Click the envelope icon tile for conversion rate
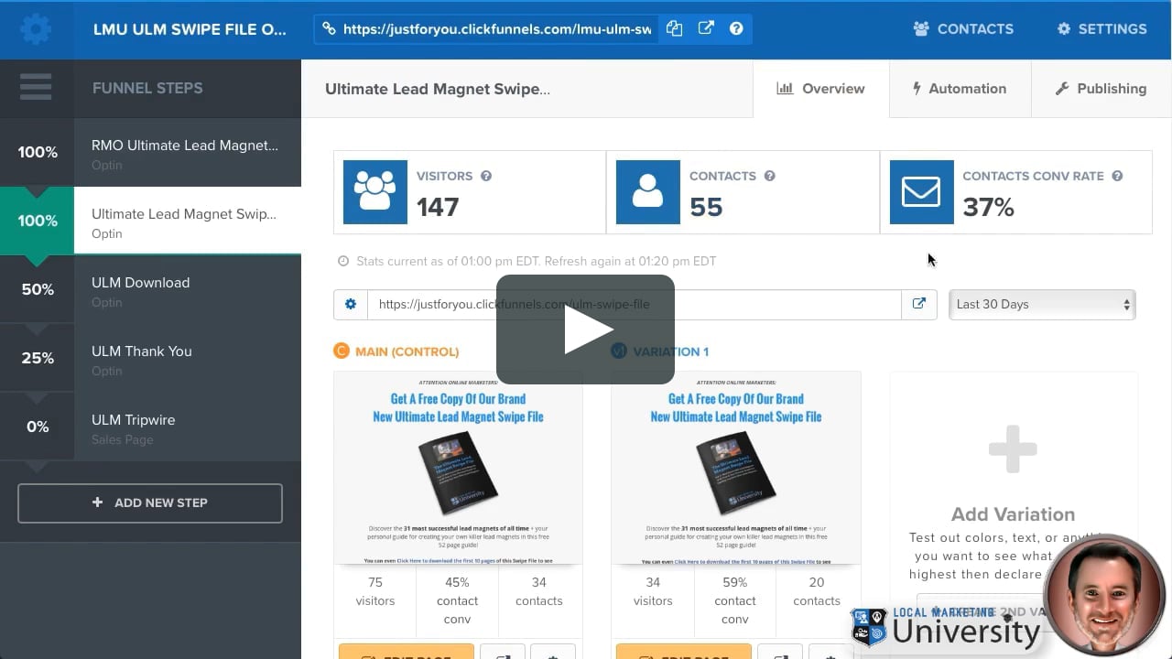The height and width of the screenshot is (659, 1172). [921, 192]
